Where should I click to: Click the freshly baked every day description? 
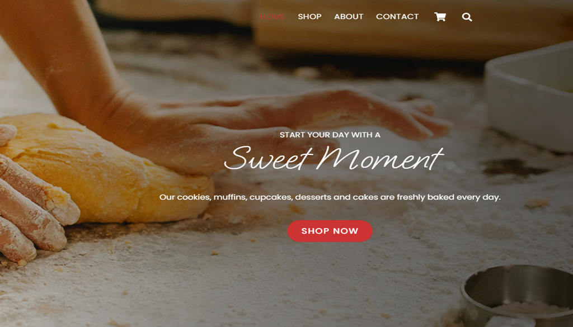coord(330,197)
